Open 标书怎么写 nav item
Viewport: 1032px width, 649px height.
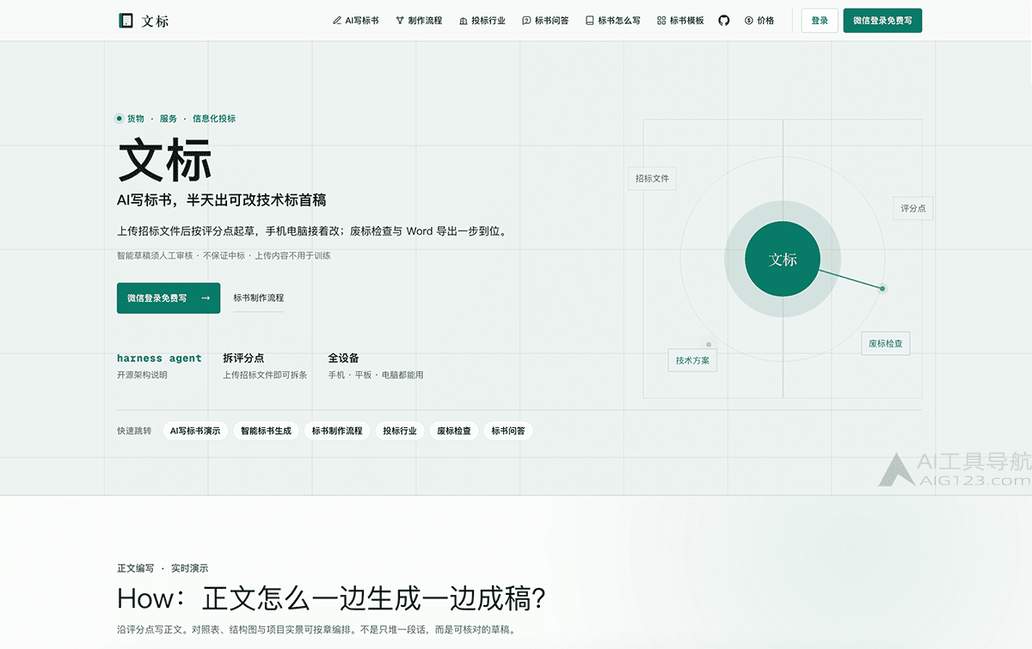(x=613, y=21)
